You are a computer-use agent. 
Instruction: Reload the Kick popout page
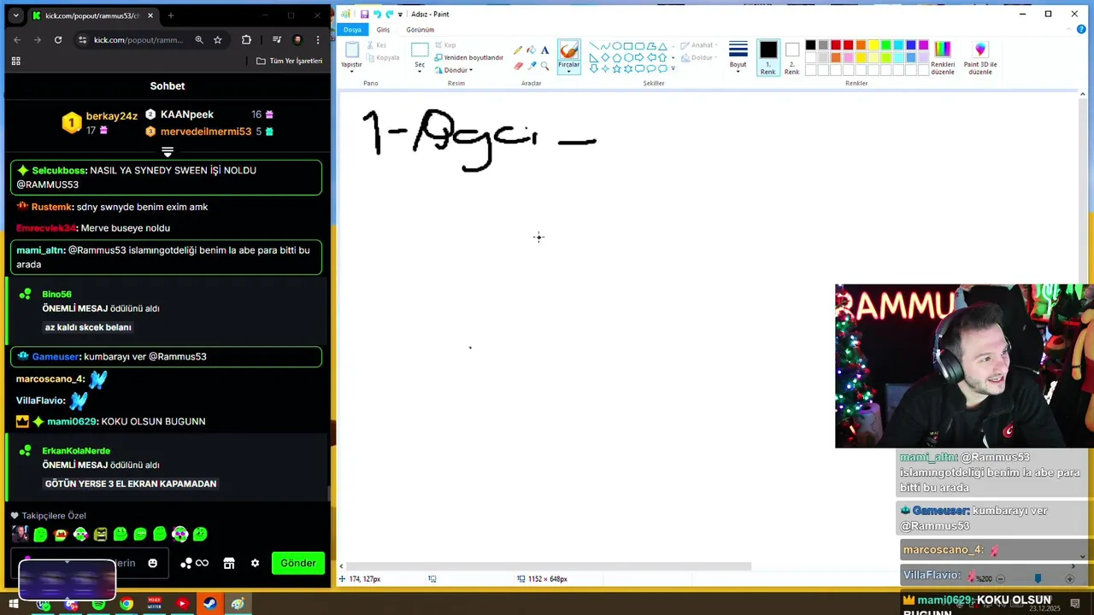tap(58, 39)
